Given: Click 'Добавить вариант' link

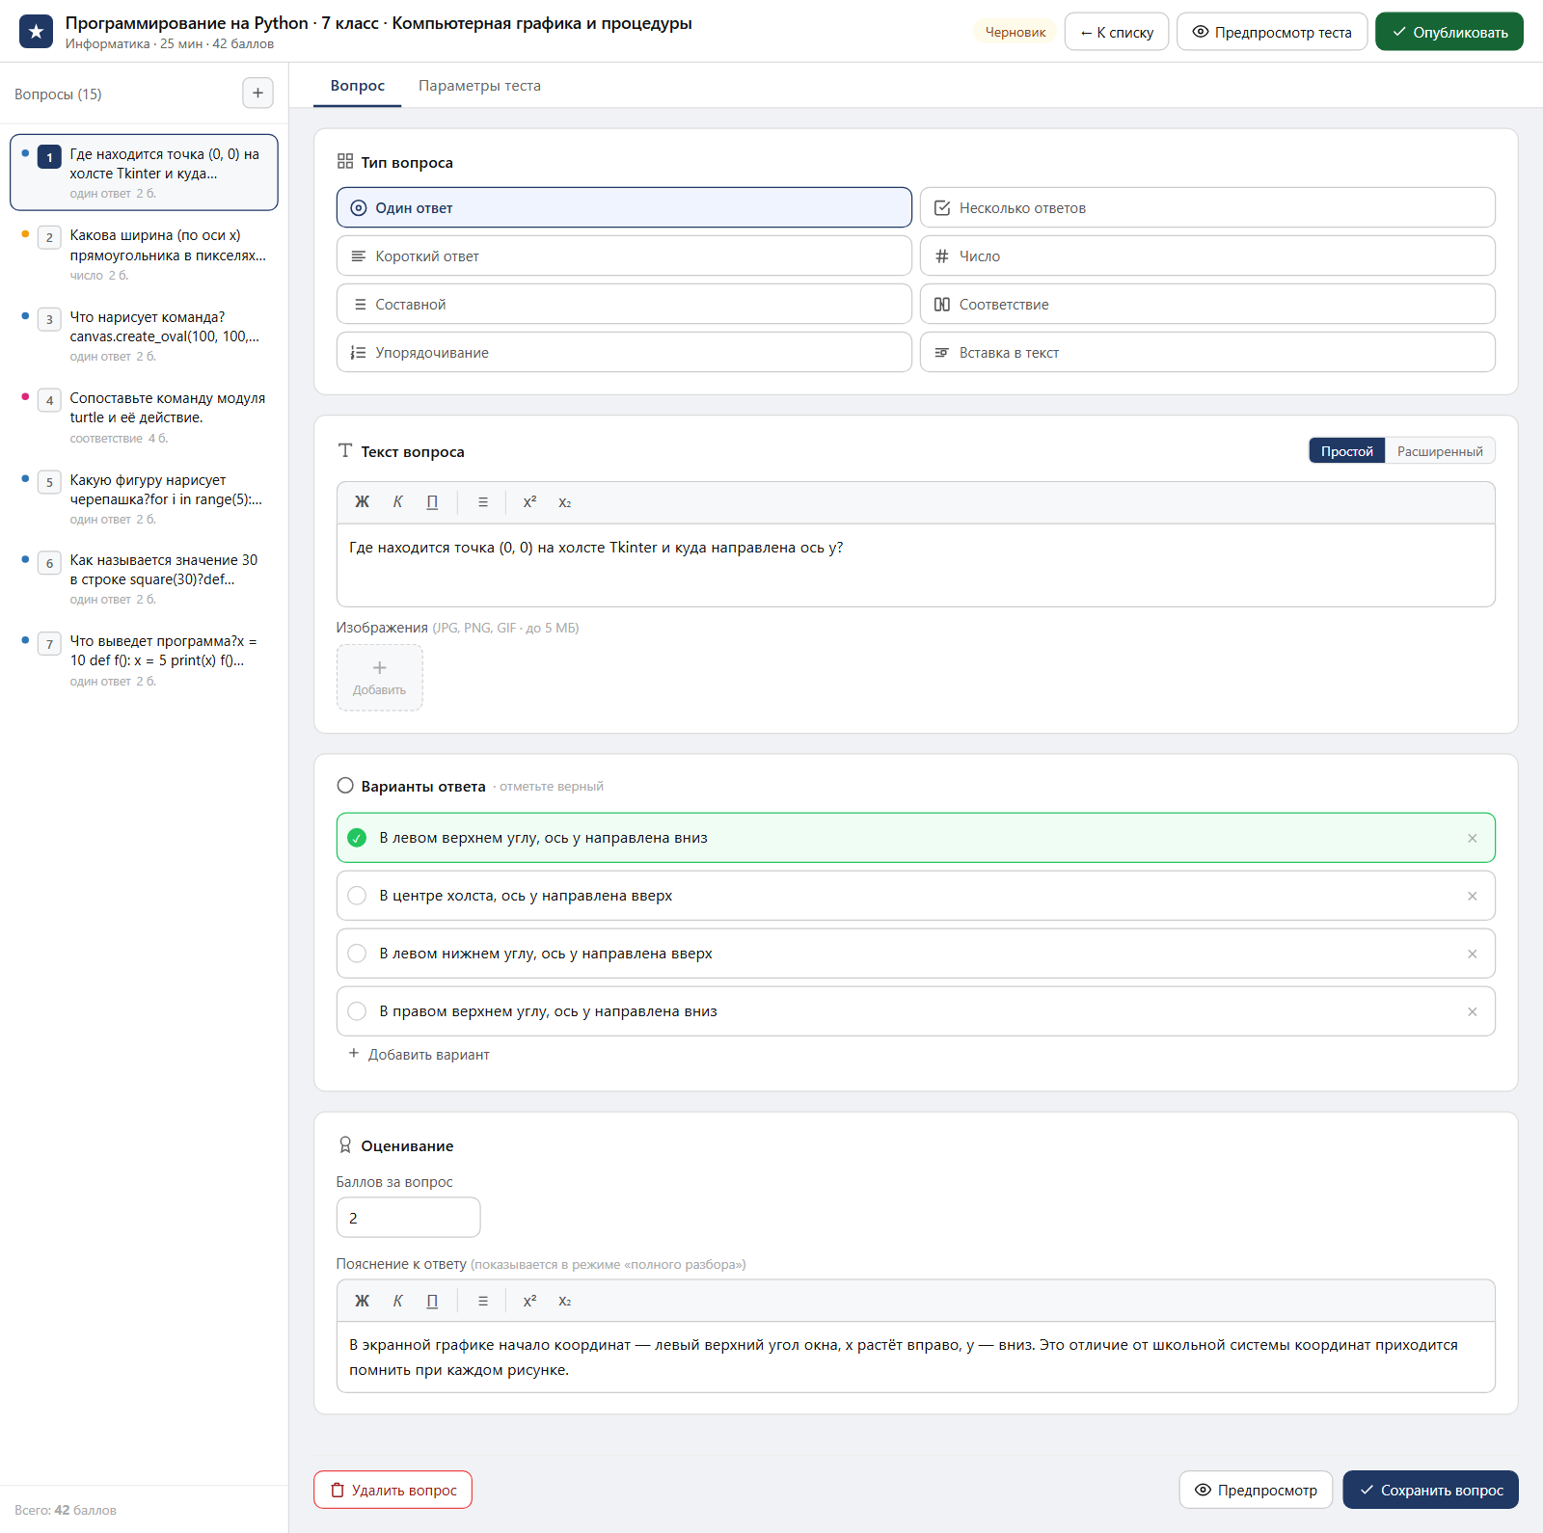Looking at the screenshot, I should (x=419, y=1055).
